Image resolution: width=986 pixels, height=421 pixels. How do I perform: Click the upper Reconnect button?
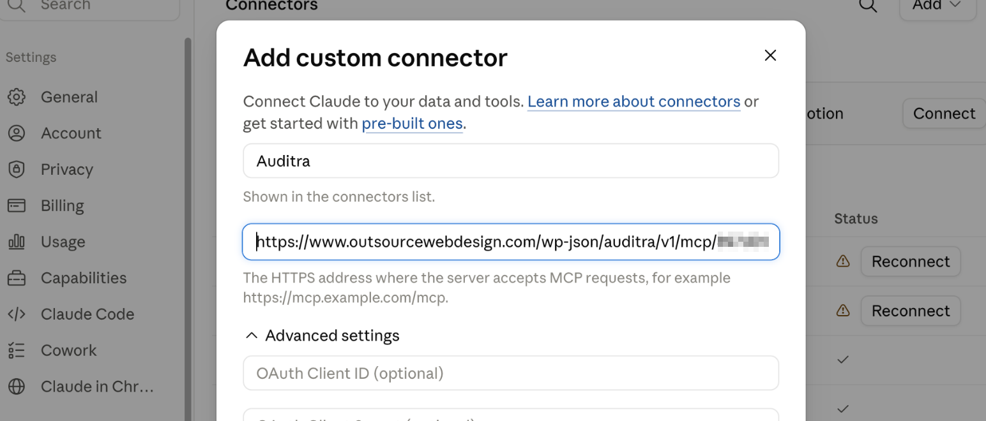pyautogui.click(x=911, y=262)
